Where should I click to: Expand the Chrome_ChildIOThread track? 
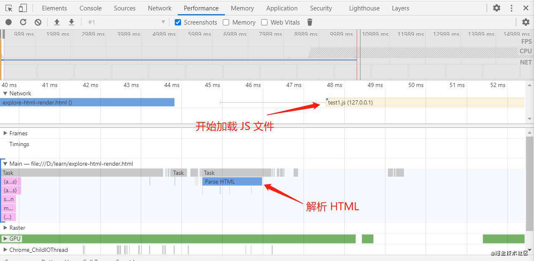(5, 250)
